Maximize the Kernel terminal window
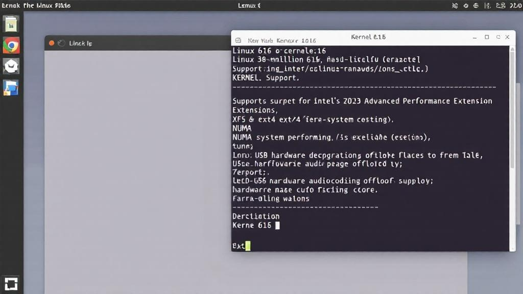Image resolution: width=523 pixels, height=294 pixels. pyautogui.click(x=487, y=37)
